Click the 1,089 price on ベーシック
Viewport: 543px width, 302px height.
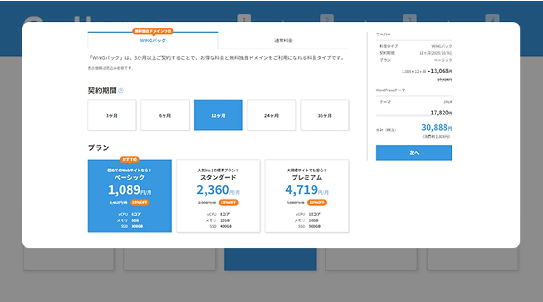tap(124, 190)
